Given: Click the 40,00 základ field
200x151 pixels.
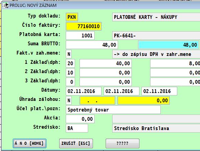Looking at the screenshot, I should [x=106, y=63].
